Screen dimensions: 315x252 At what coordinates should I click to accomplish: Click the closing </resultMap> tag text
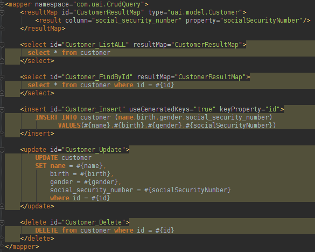point(43,29)
